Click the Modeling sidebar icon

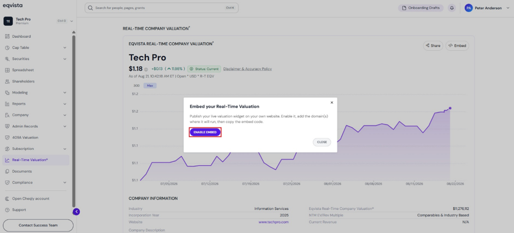pos(7,92)
